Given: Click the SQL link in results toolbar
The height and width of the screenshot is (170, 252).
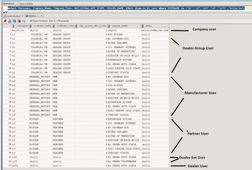Looking at the screenshot, I should coord(24,21).
